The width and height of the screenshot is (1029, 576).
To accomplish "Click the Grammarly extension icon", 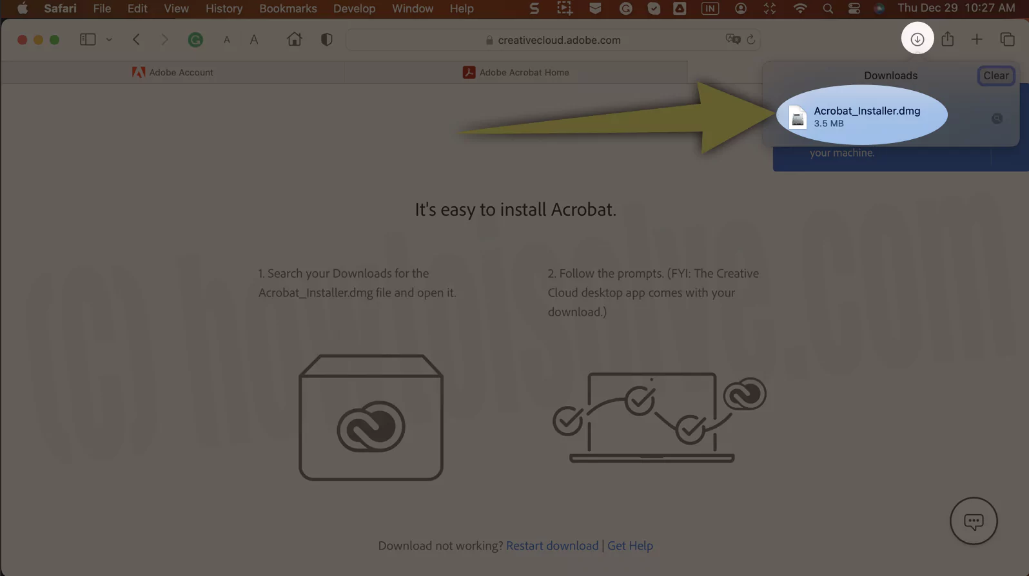I will click(195, 40).
